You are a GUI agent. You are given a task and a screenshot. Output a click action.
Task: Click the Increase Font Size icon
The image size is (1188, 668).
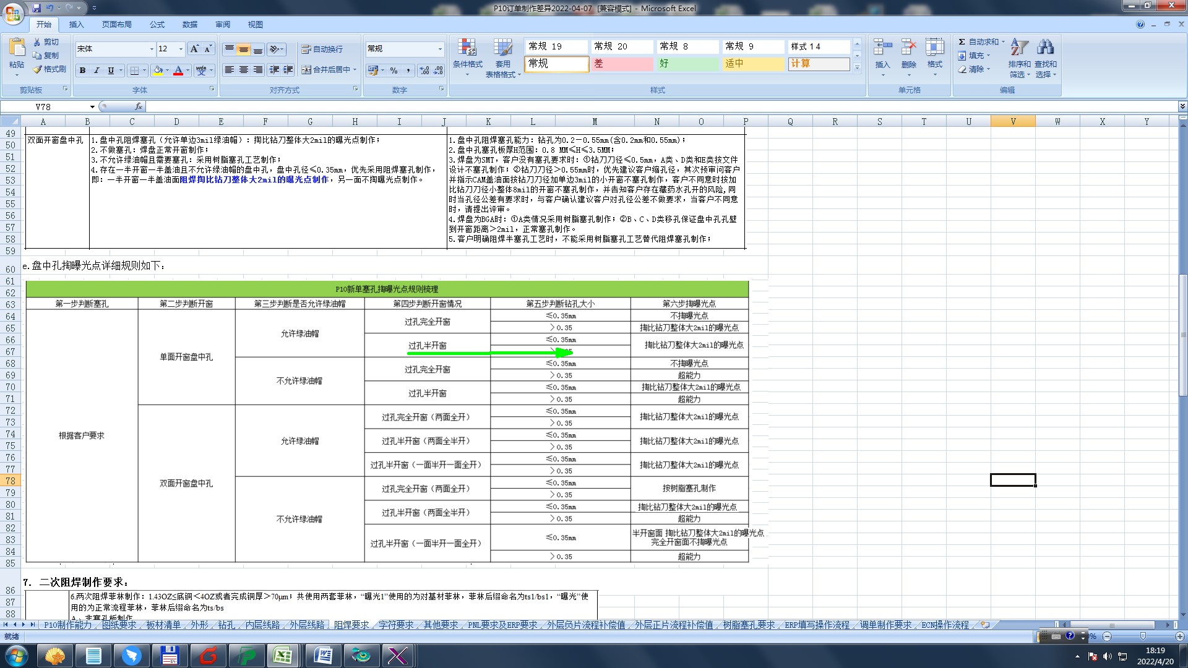pyautogui.click(x=194, y=49)
